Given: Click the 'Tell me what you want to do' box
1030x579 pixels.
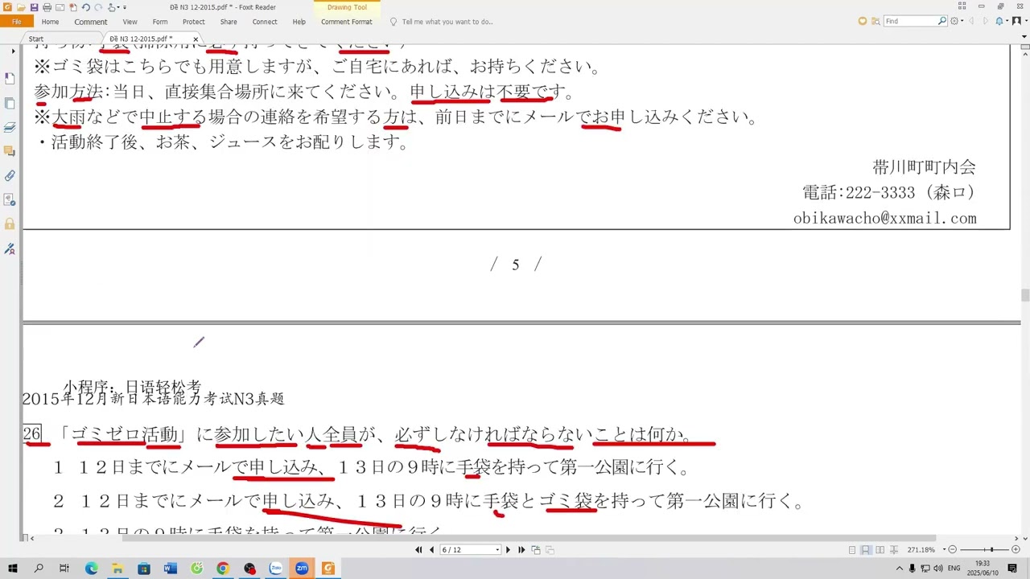Looking at the screenshot, I should tap(447, 22).
